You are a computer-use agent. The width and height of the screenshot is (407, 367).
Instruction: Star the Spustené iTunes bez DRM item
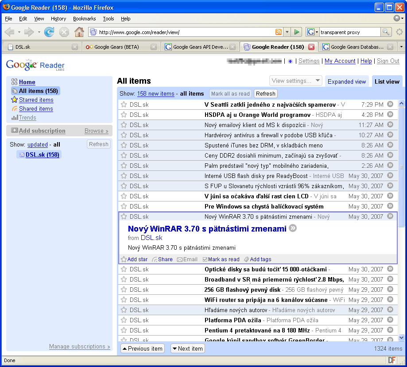click(124, 145)
